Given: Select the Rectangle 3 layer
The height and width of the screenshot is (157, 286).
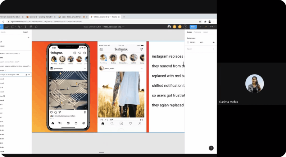Looking at the screenshot, I should [x=16, y=70].
